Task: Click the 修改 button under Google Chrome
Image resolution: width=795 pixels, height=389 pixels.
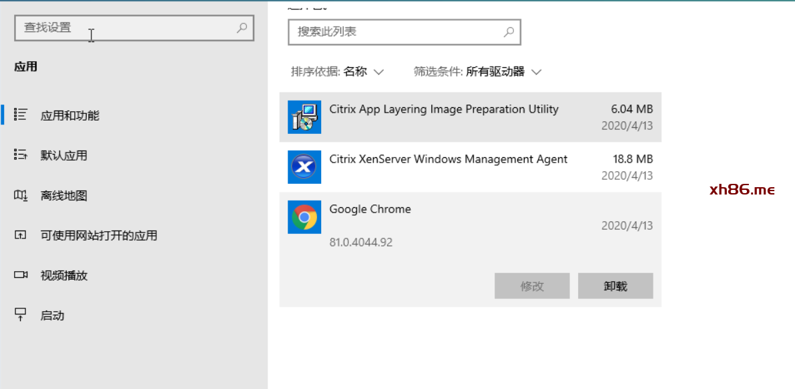Action: click(532, 286)
